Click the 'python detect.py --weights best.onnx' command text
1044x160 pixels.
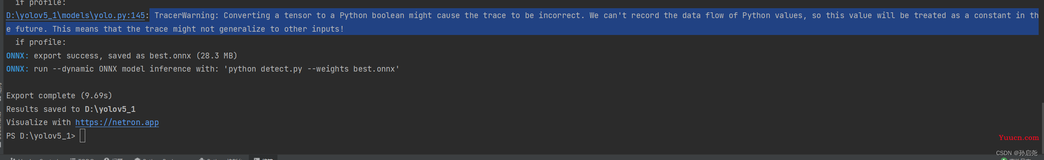312,69
